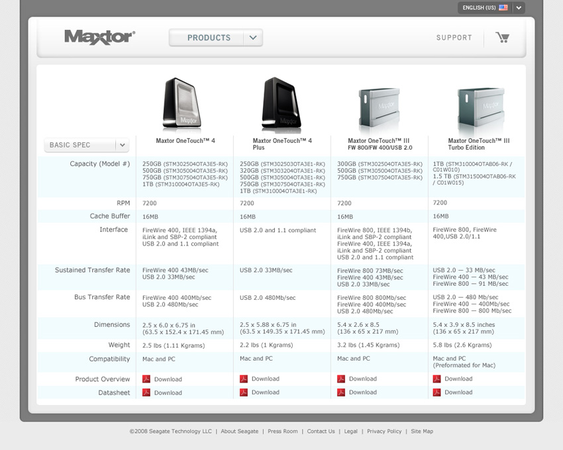Open About Seagate footer link
The height and width of the screenshot is (450, 563).
(x=240, y=431)
